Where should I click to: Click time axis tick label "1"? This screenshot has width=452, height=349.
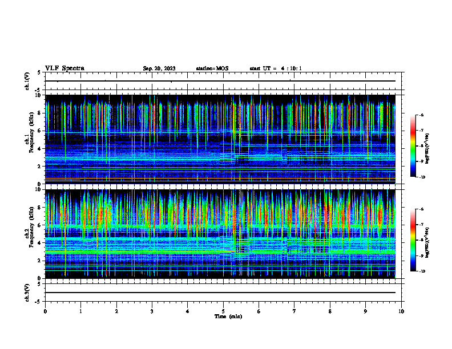click(80, 311)
